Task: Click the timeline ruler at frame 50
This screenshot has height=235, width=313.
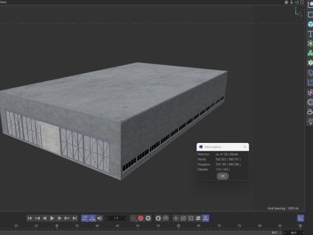Action: tap(138, 226)
